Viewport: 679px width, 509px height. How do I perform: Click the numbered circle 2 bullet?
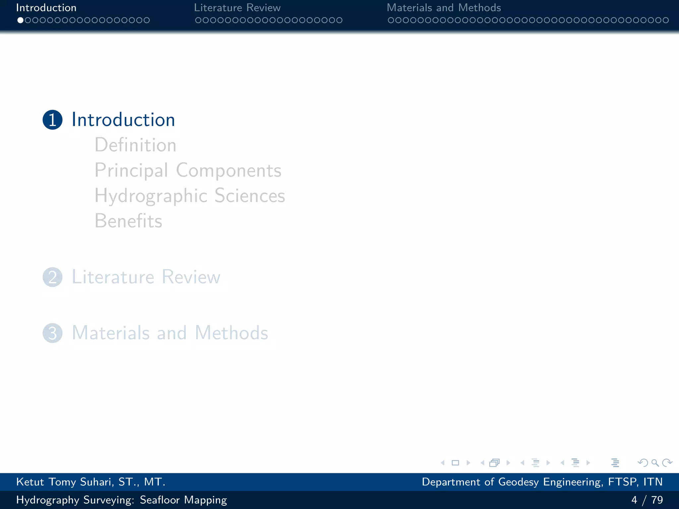click(52, 277)
